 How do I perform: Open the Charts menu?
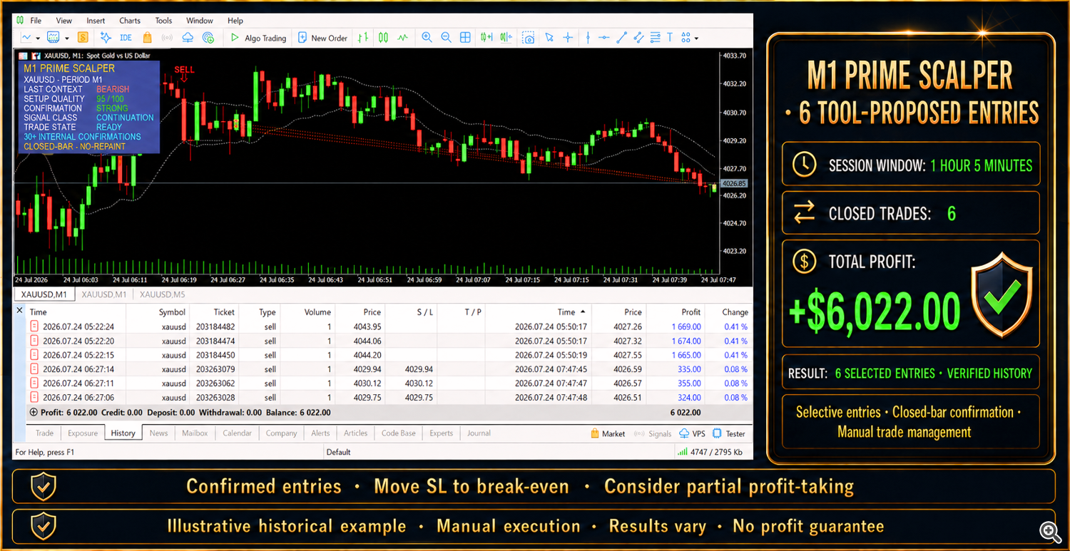click(x=130, y=21)
